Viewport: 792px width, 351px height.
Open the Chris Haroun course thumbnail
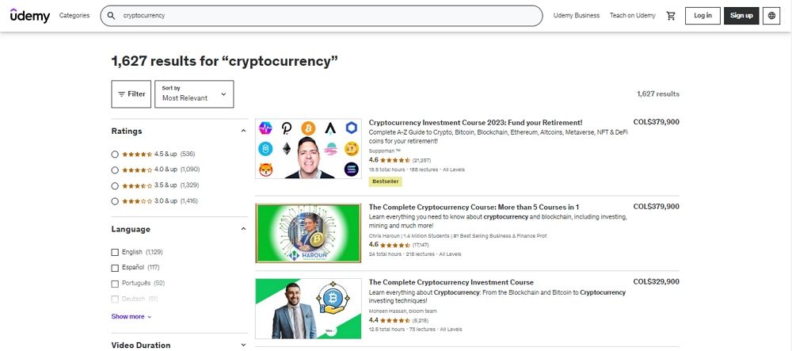pos(308,233)
